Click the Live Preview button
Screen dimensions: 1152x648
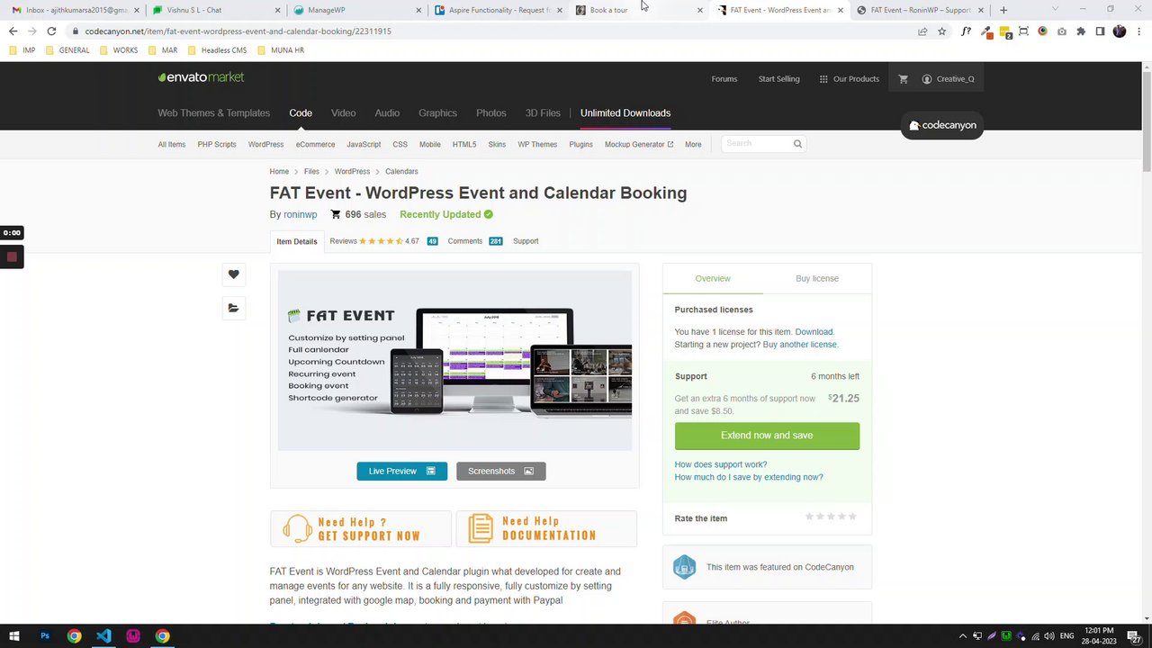(401, 471)
